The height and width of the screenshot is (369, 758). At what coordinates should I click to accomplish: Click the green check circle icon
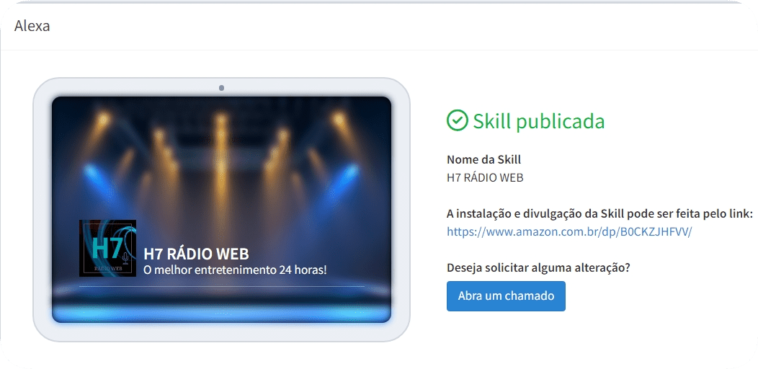click(457, 120)
